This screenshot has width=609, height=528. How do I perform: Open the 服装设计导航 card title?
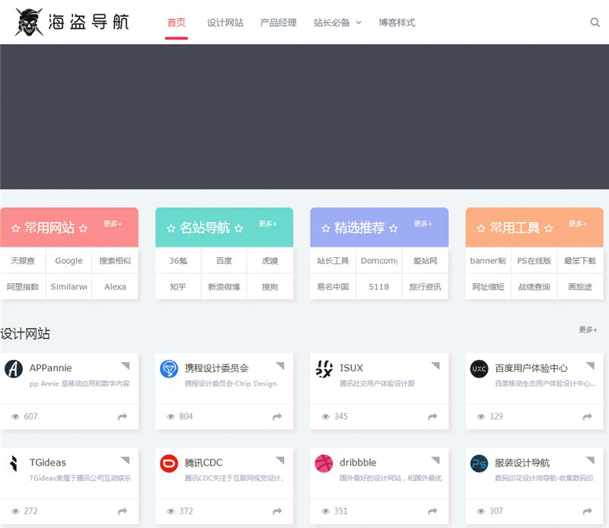pos(522,463)
